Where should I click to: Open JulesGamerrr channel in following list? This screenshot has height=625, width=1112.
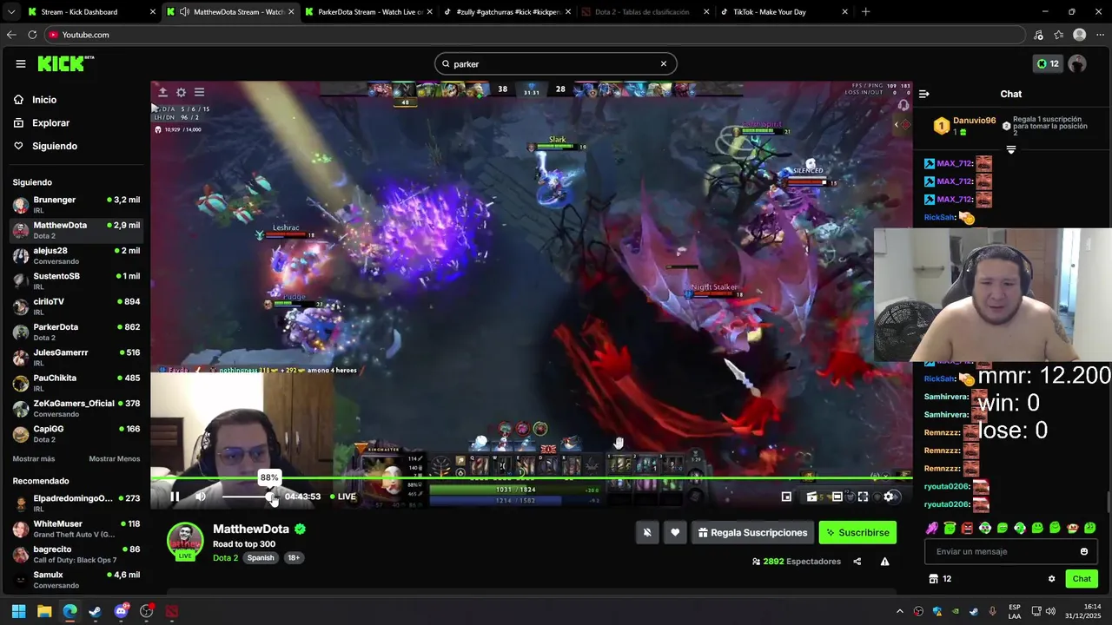tap(76, 357)
